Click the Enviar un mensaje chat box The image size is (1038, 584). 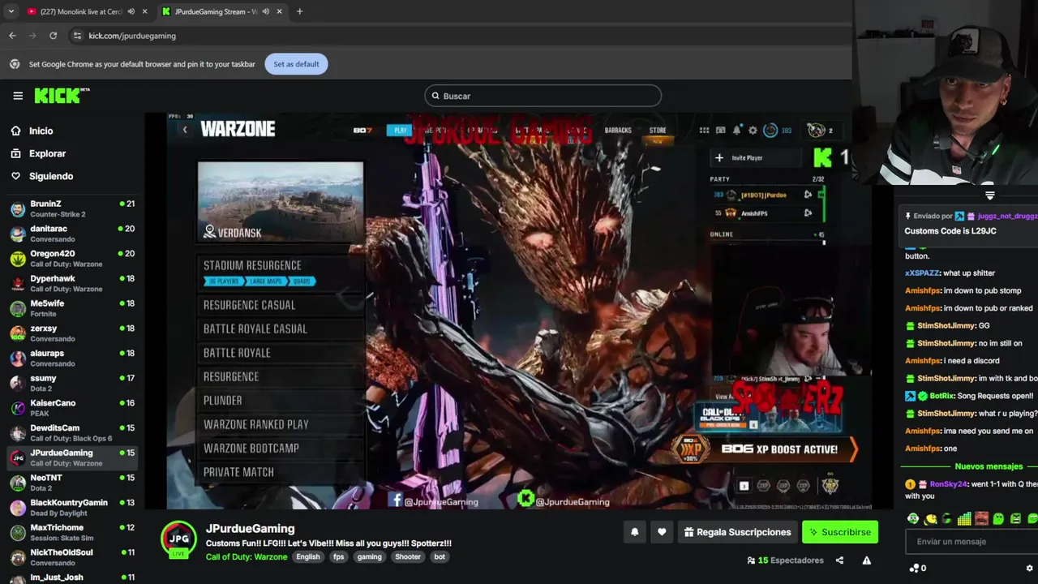[970, 542]
